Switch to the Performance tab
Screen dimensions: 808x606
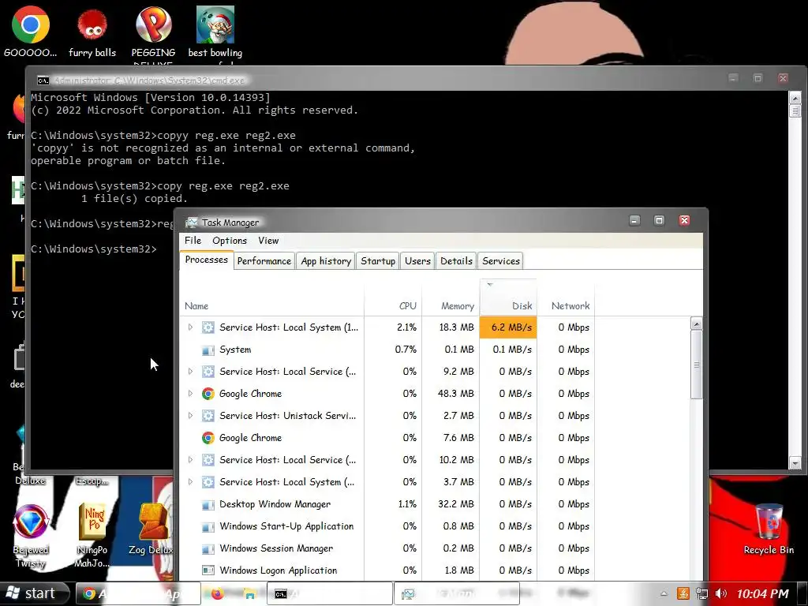264,261
